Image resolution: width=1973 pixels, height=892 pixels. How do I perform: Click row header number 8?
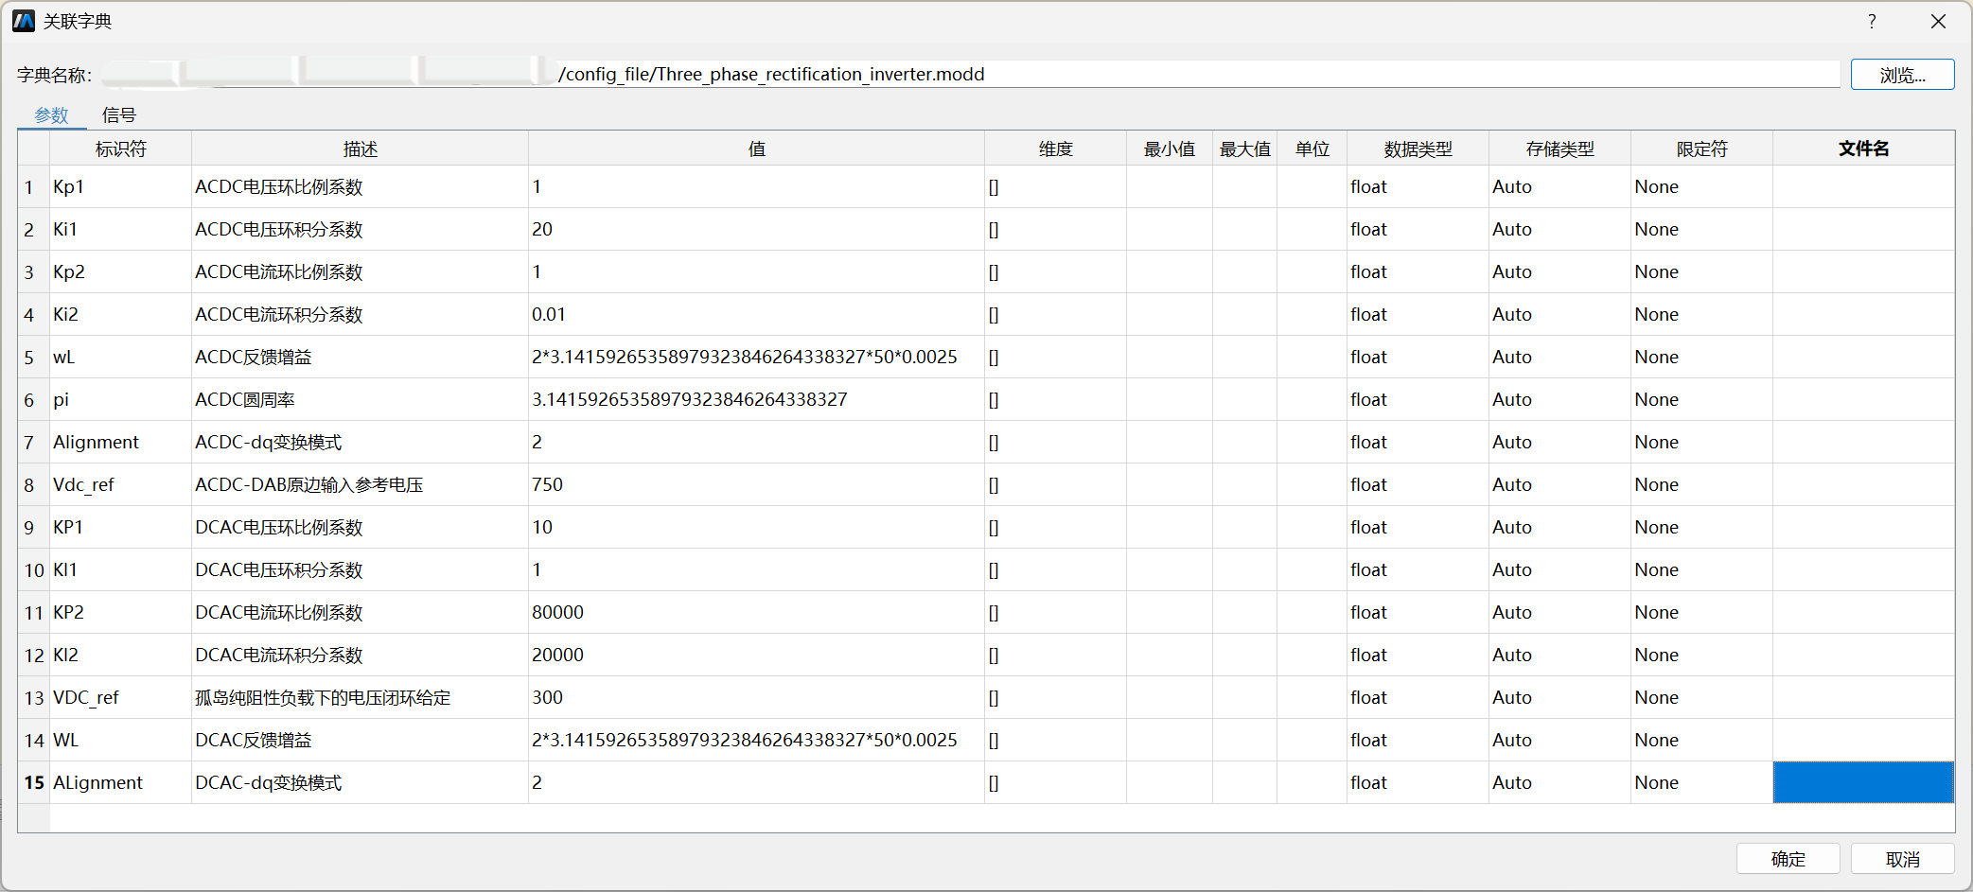34,484
